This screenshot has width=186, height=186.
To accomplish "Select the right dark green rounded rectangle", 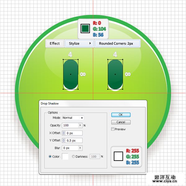I will click(x=115, y=74).
